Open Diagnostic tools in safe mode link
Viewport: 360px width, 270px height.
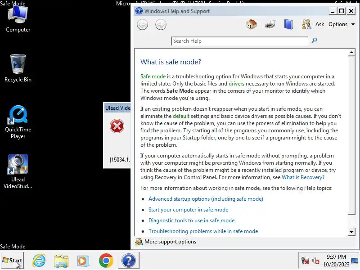click(192, 220)
